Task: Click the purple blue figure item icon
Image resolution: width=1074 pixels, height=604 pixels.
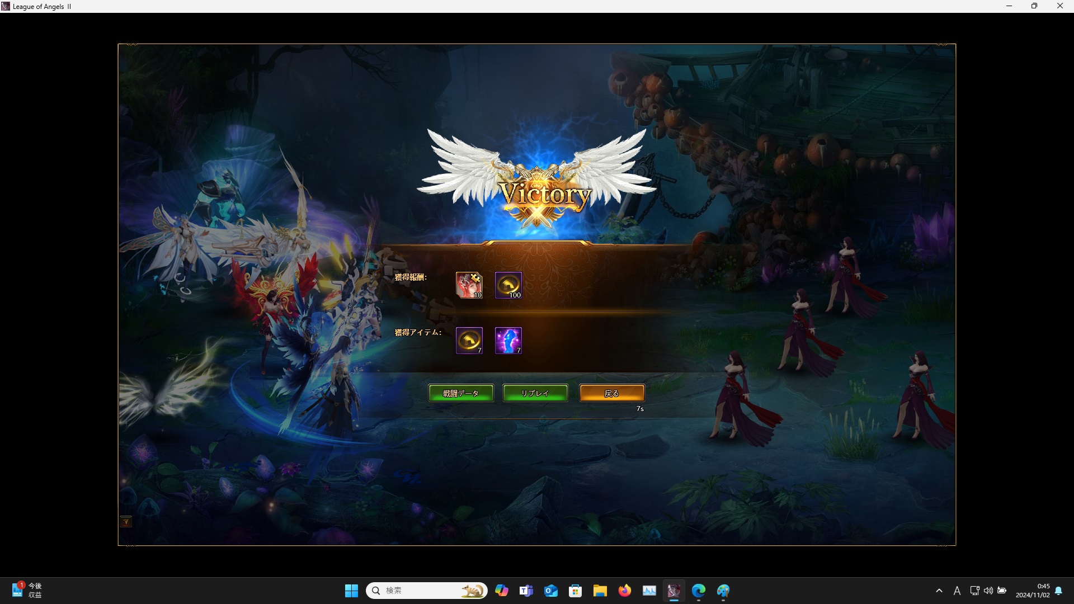Action: coord(508,340)
